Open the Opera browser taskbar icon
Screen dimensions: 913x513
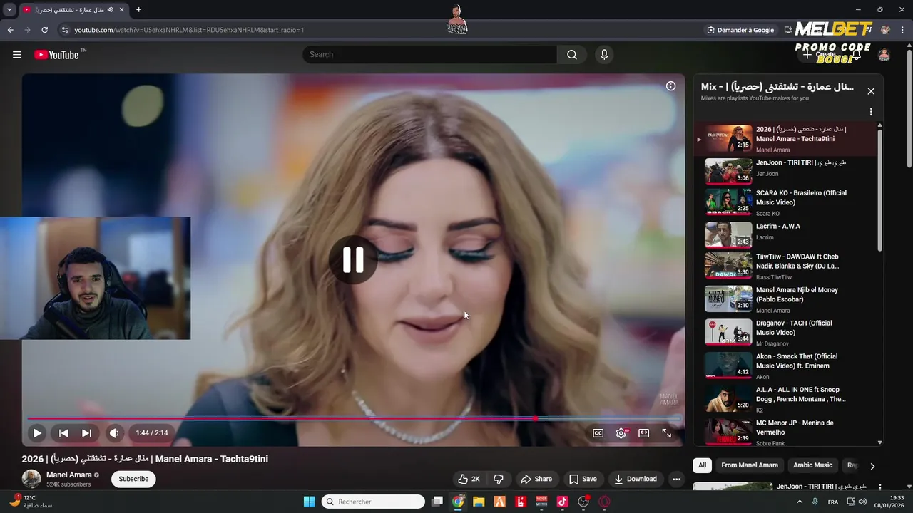(605, 502)
